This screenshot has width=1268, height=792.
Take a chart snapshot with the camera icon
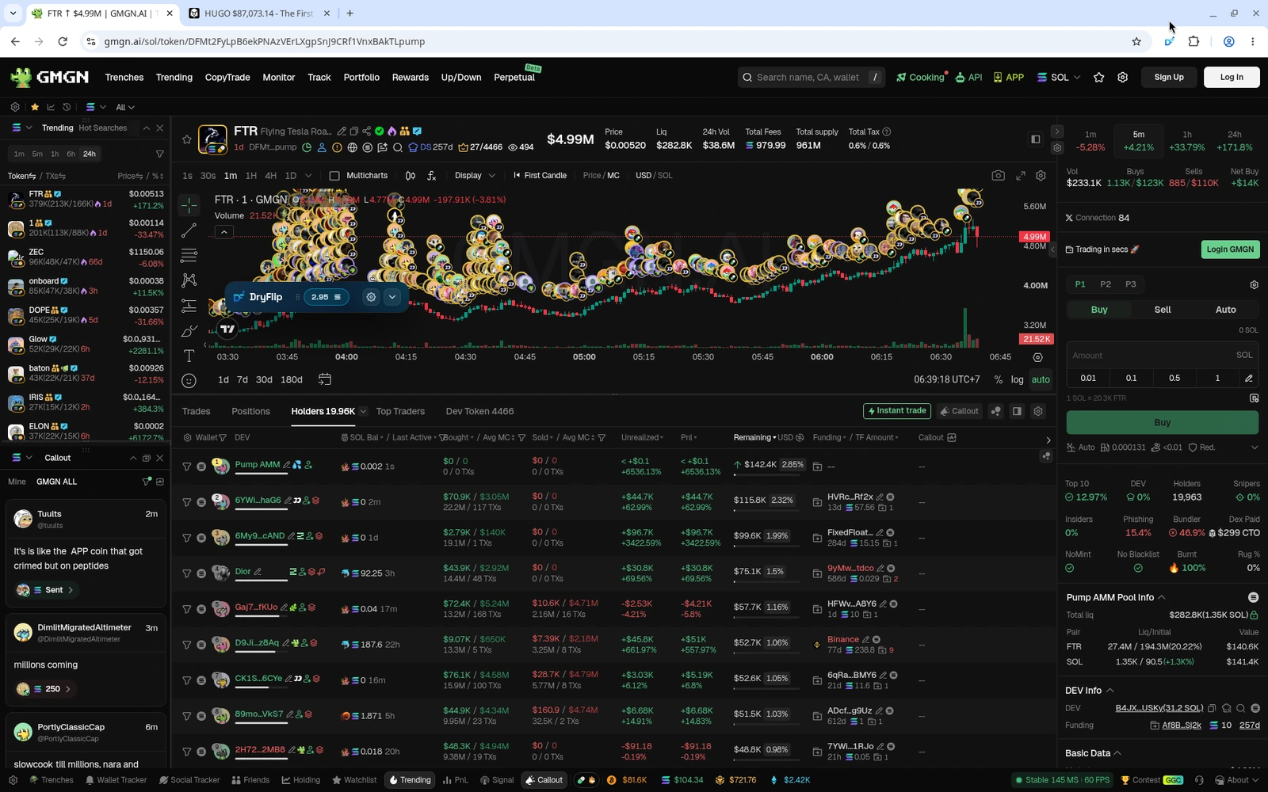[x=998, y=176]
